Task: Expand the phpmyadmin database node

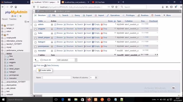Action: [2, 85]
